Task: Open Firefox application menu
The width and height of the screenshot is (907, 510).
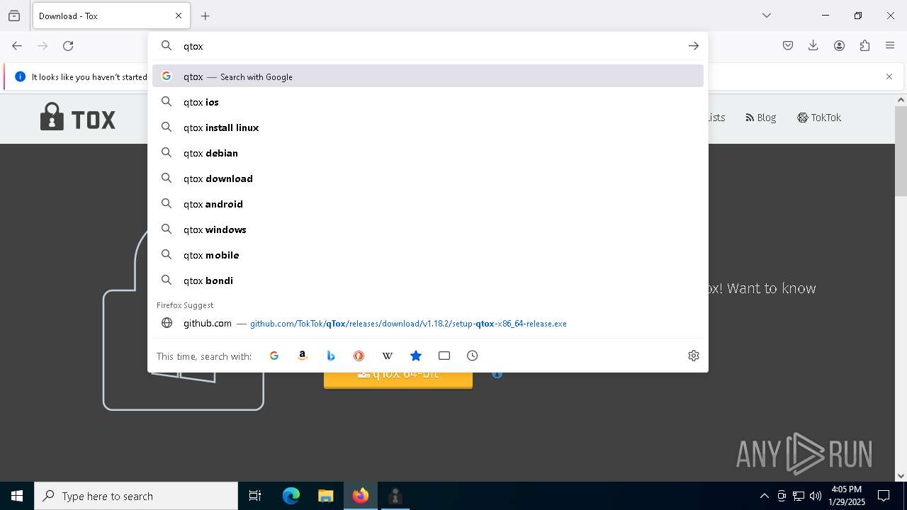Action: pos(890,46)
